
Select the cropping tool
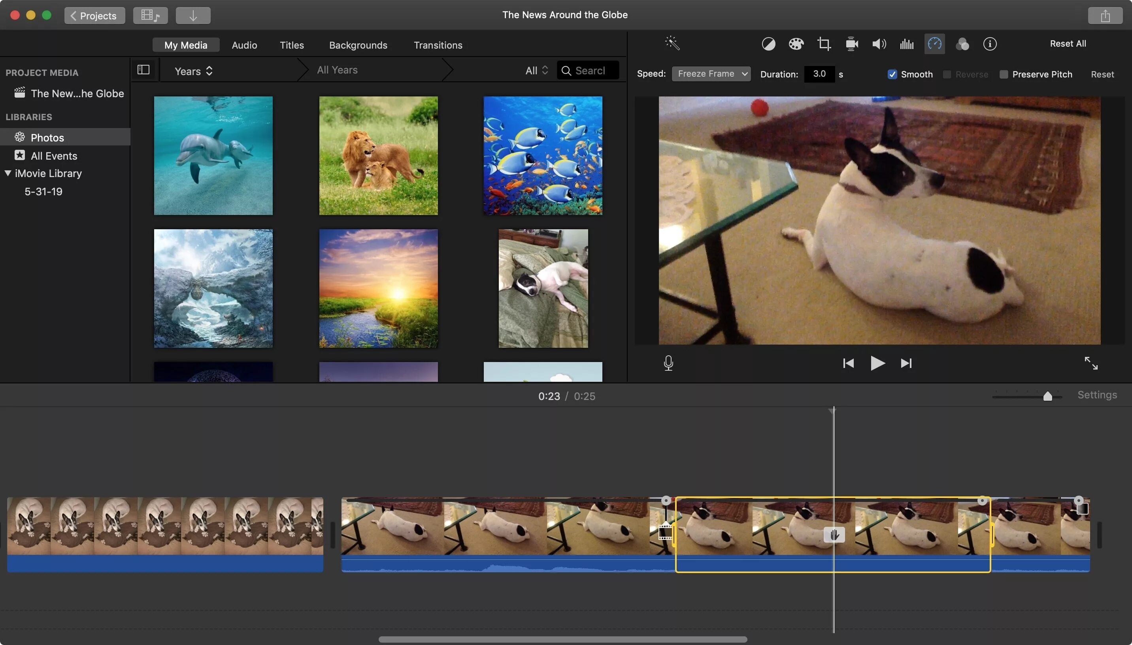coord(824,44)
